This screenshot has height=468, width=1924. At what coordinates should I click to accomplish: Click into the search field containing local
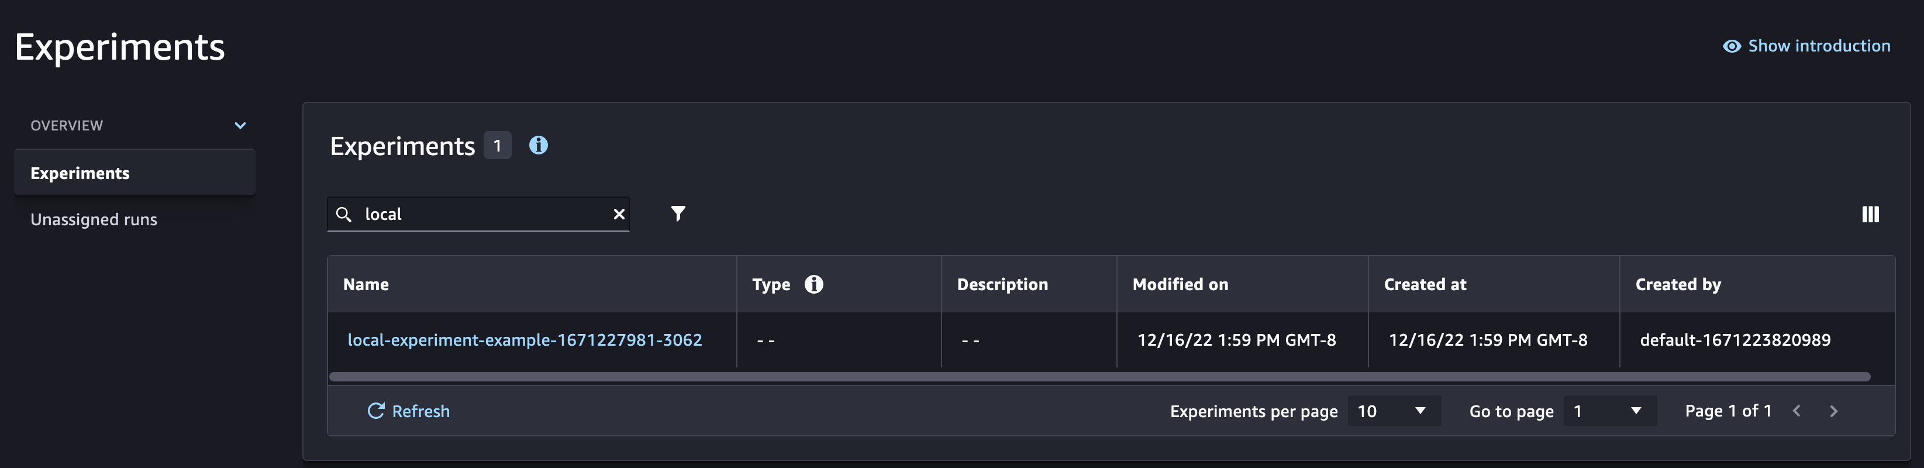pos(478,215)
